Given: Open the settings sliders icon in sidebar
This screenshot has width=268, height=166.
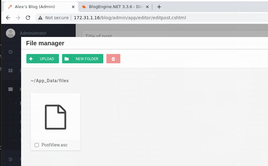Looking at the screenshot, I should (11, 159).
